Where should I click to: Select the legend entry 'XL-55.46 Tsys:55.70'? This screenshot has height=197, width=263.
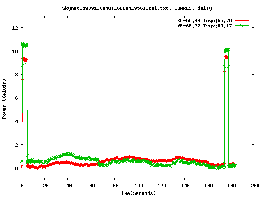[x=205, y=21]
